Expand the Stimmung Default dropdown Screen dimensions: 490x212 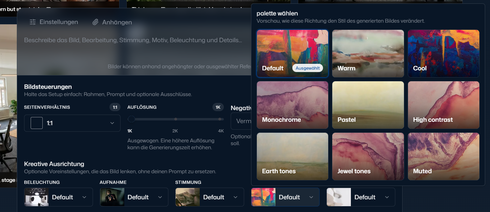click(x=210, y=197)
